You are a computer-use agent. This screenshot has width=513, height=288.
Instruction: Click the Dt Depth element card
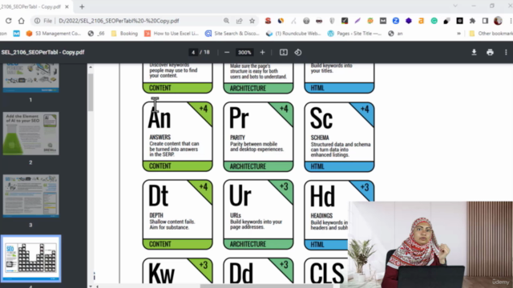177,214
